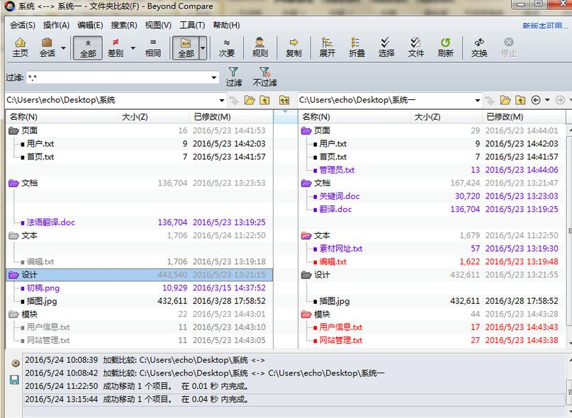Open the 视图 (View) menu
The width and height of the screenshot is (572, 418).
(159, 26)
